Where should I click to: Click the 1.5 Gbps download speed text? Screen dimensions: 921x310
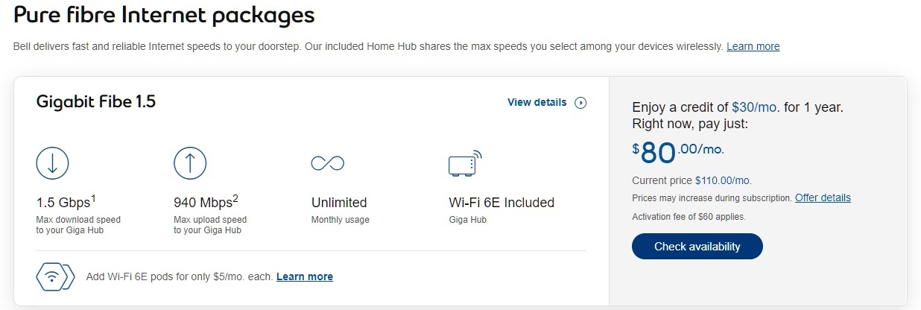coord(66,202)
